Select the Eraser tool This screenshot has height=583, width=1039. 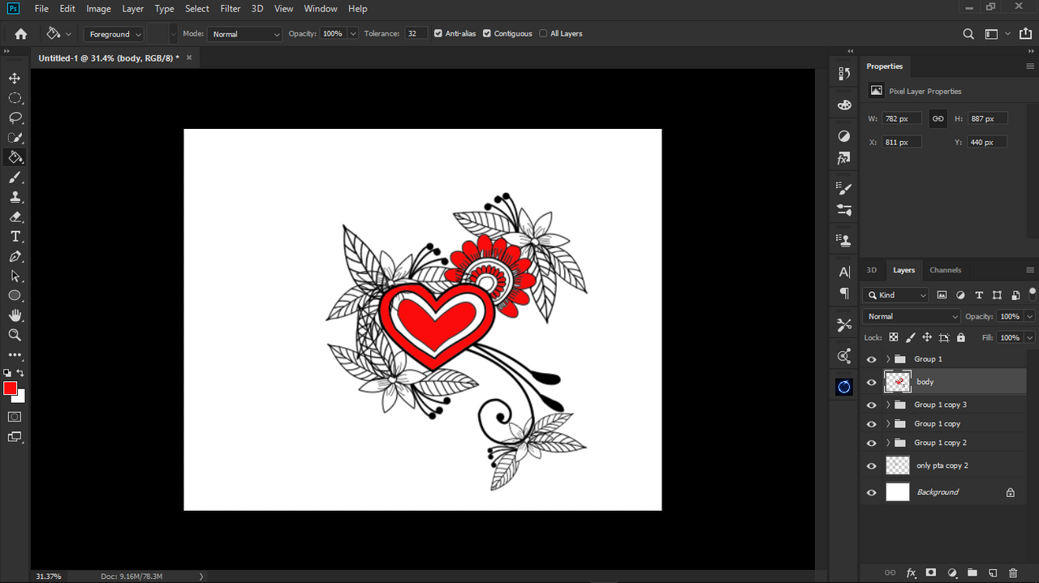(x=15, y=216)
